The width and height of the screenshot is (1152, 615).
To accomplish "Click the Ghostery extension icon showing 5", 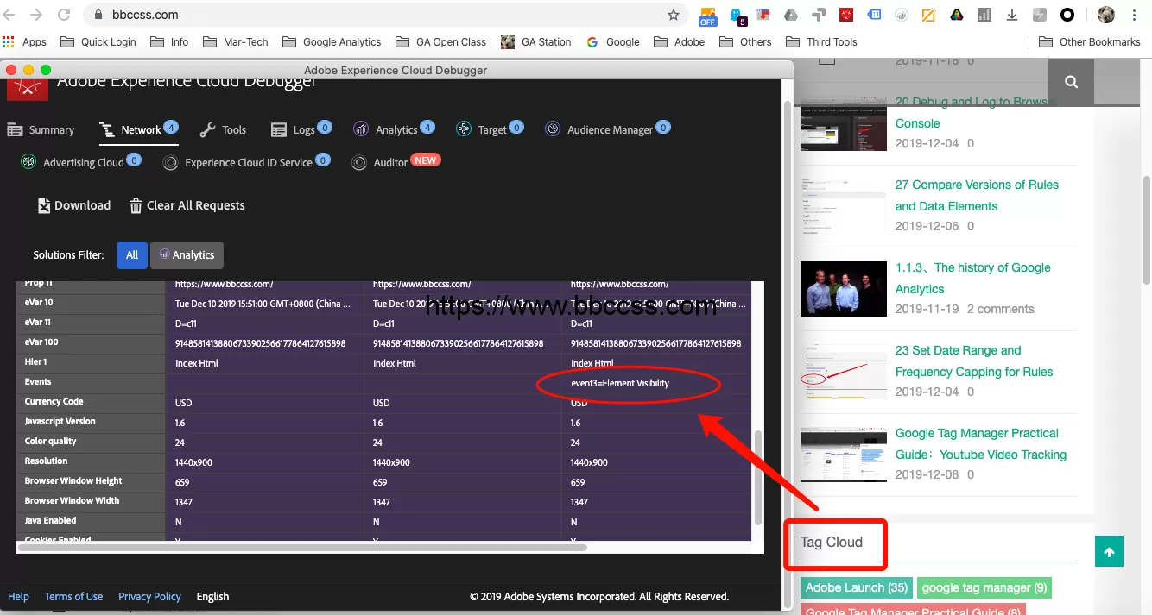I will (x=737, y=16).
